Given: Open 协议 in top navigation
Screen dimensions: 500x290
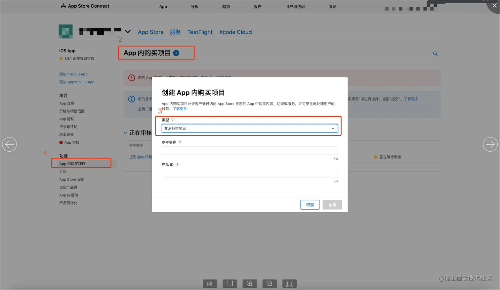Looking at the screenshot, I should click(332, 7).
